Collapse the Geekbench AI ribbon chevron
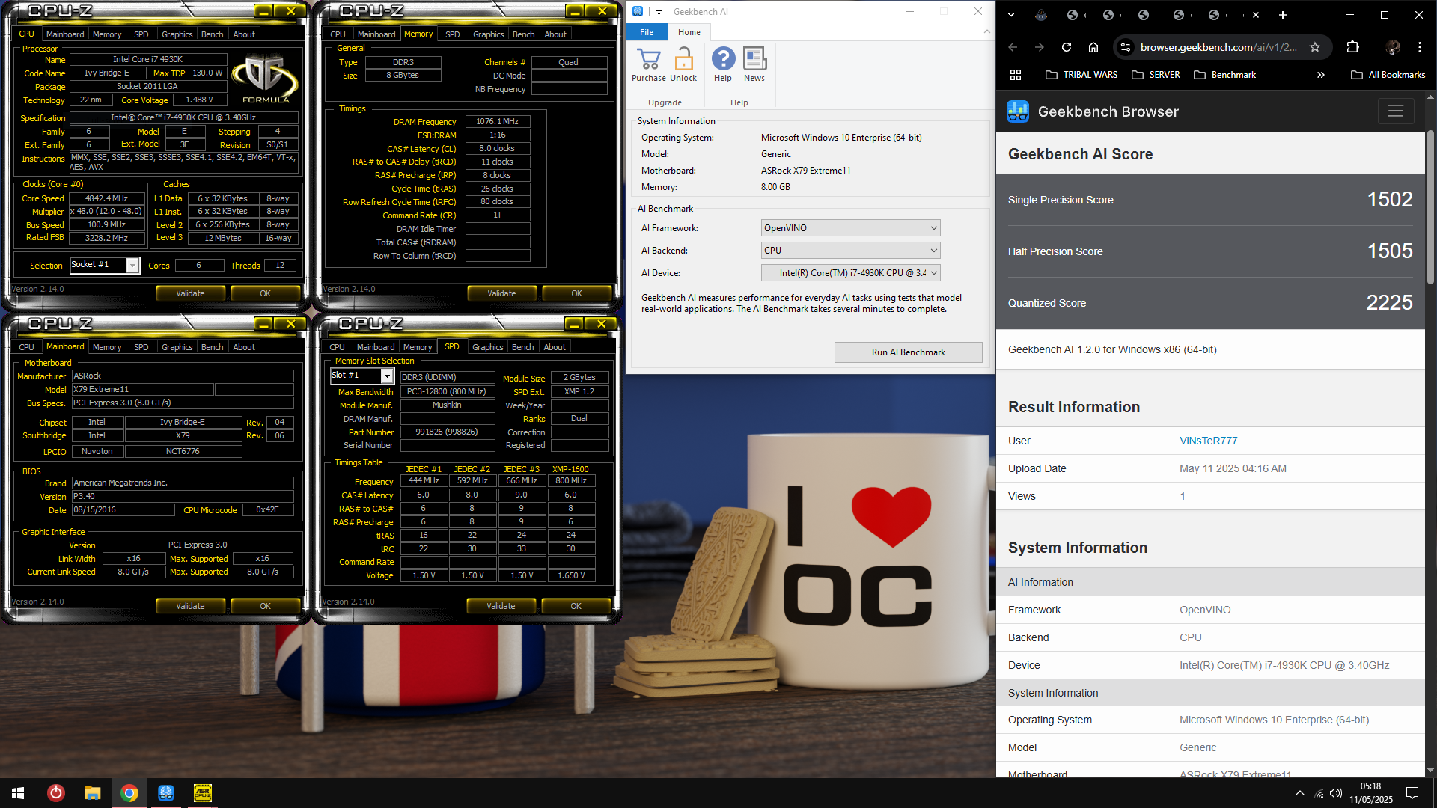This screenshot has width=1437, height=808. click(986, 31)
